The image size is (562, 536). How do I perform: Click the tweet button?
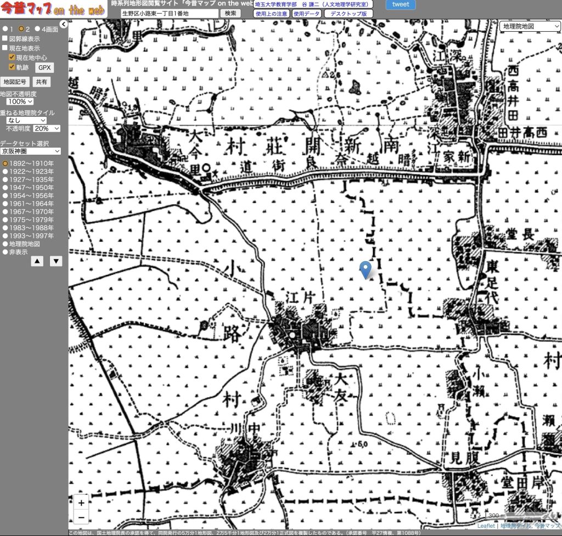[x=401, y=4]
